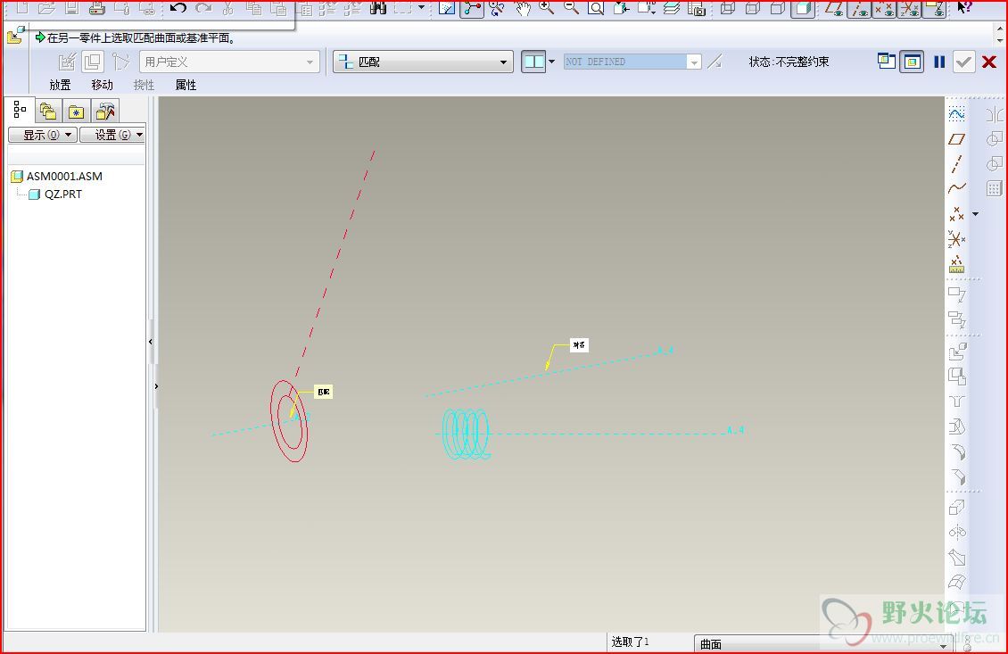The image size is (1008, 654).
Task: Open the 属性 panel tab
Action: pos(186,85)
